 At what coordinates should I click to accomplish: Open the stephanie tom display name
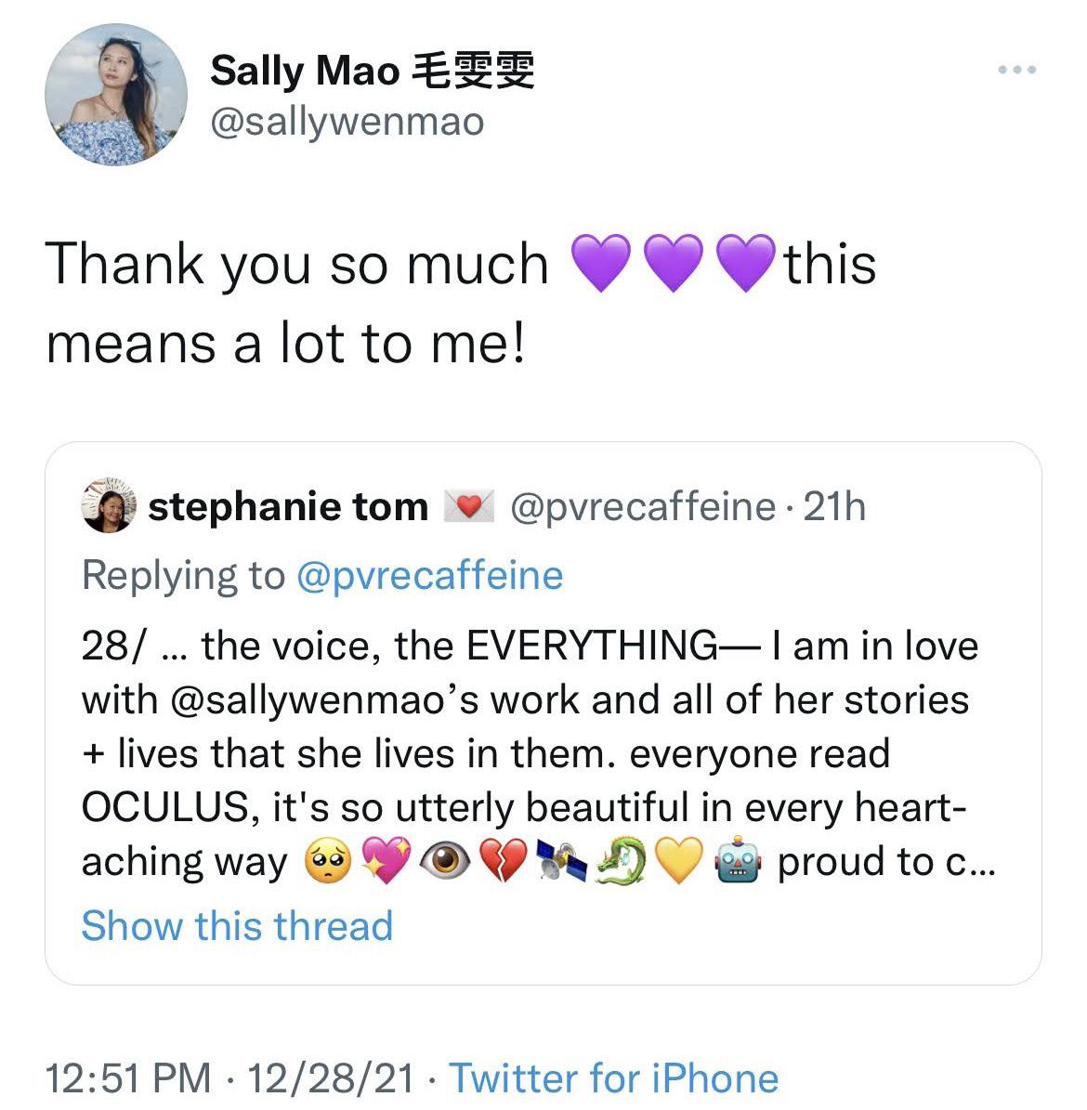[288, 507]
